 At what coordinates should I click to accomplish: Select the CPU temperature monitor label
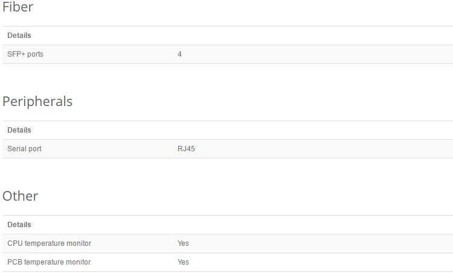coord(49,243)
